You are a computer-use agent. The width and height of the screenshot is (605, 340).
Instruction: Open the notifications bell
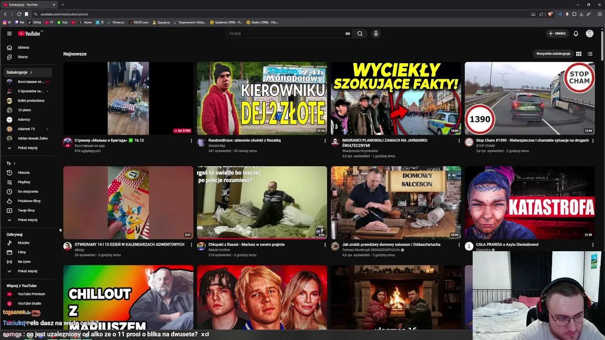coord(576,34)
